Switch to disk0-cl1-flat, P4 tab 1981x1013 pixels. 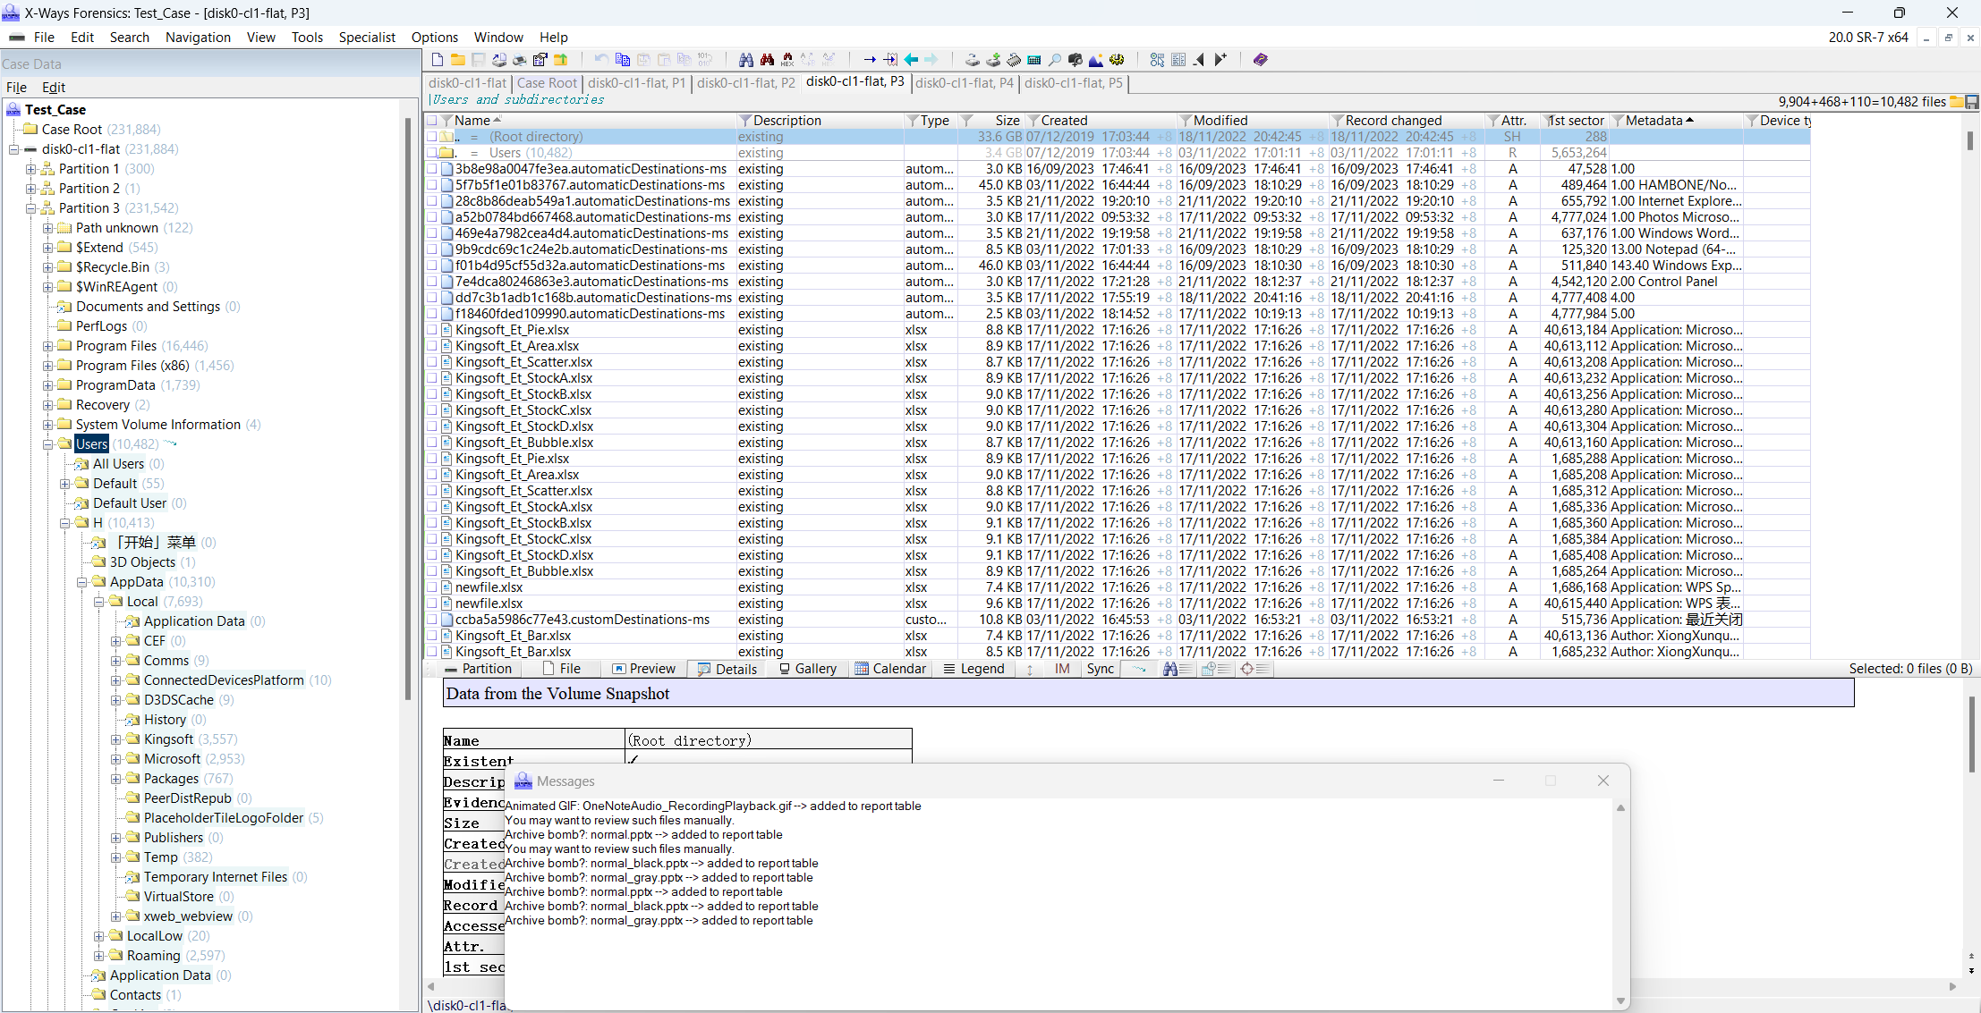click(x=965, y=83)
